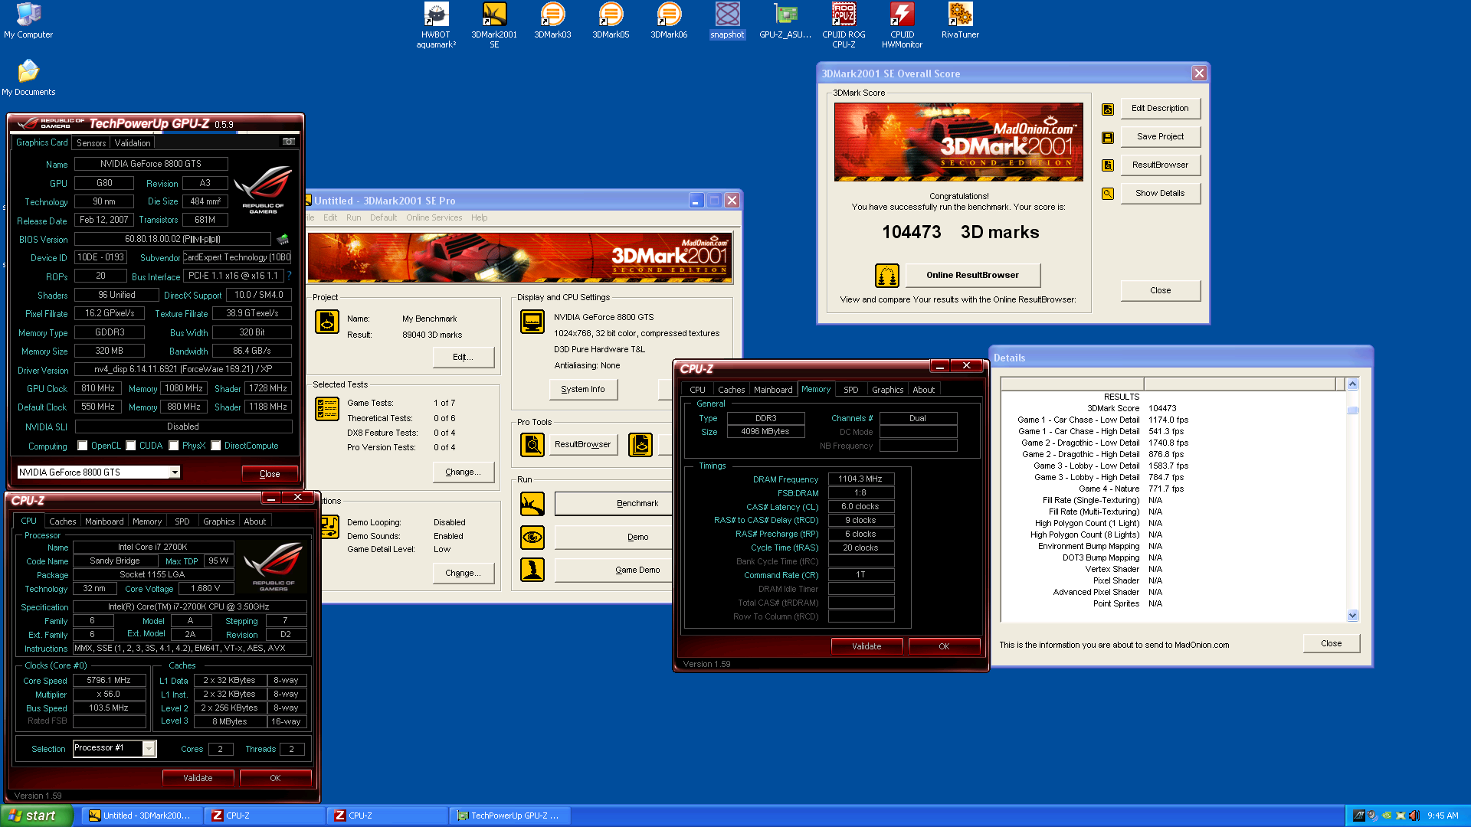Screen dimensions: 1471x827
Task: Launch the 3DMark2001 SE desktop shortcut
Action: click(x=494, y=25)
